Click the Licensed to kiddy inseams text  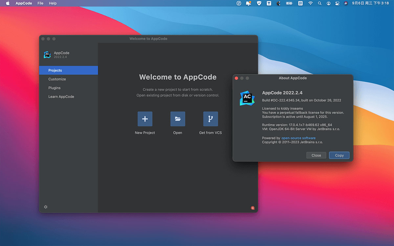(282, 109)
